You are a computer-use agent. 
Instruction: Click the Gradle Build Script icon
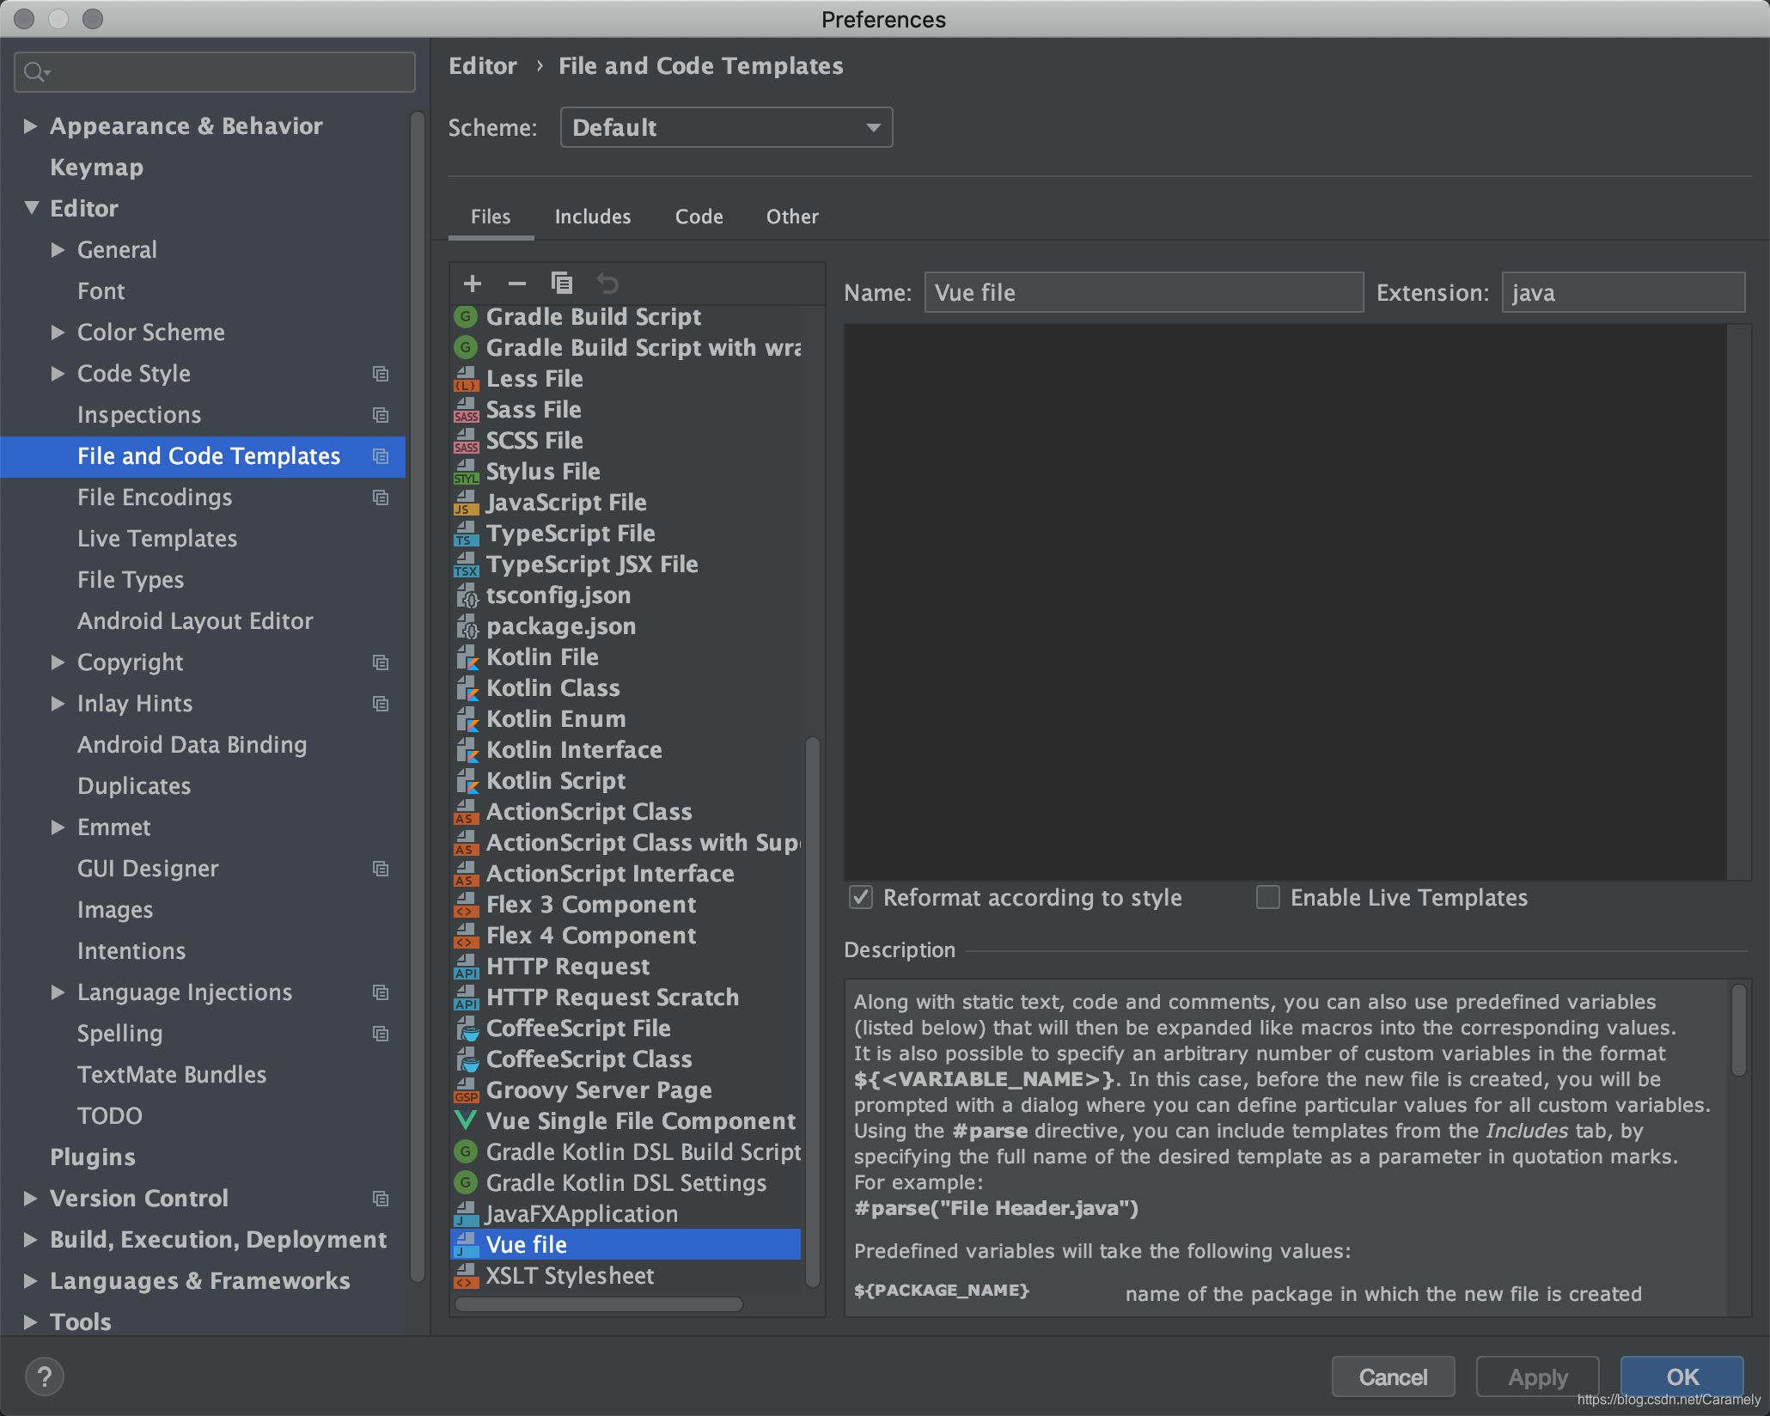click(466, 317)
